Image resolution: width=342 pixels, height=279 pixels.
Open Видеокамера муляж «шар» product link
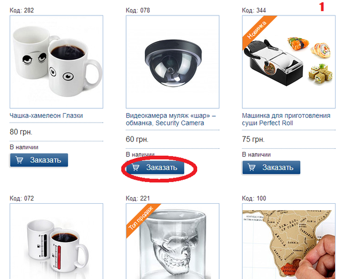(171, 119)
